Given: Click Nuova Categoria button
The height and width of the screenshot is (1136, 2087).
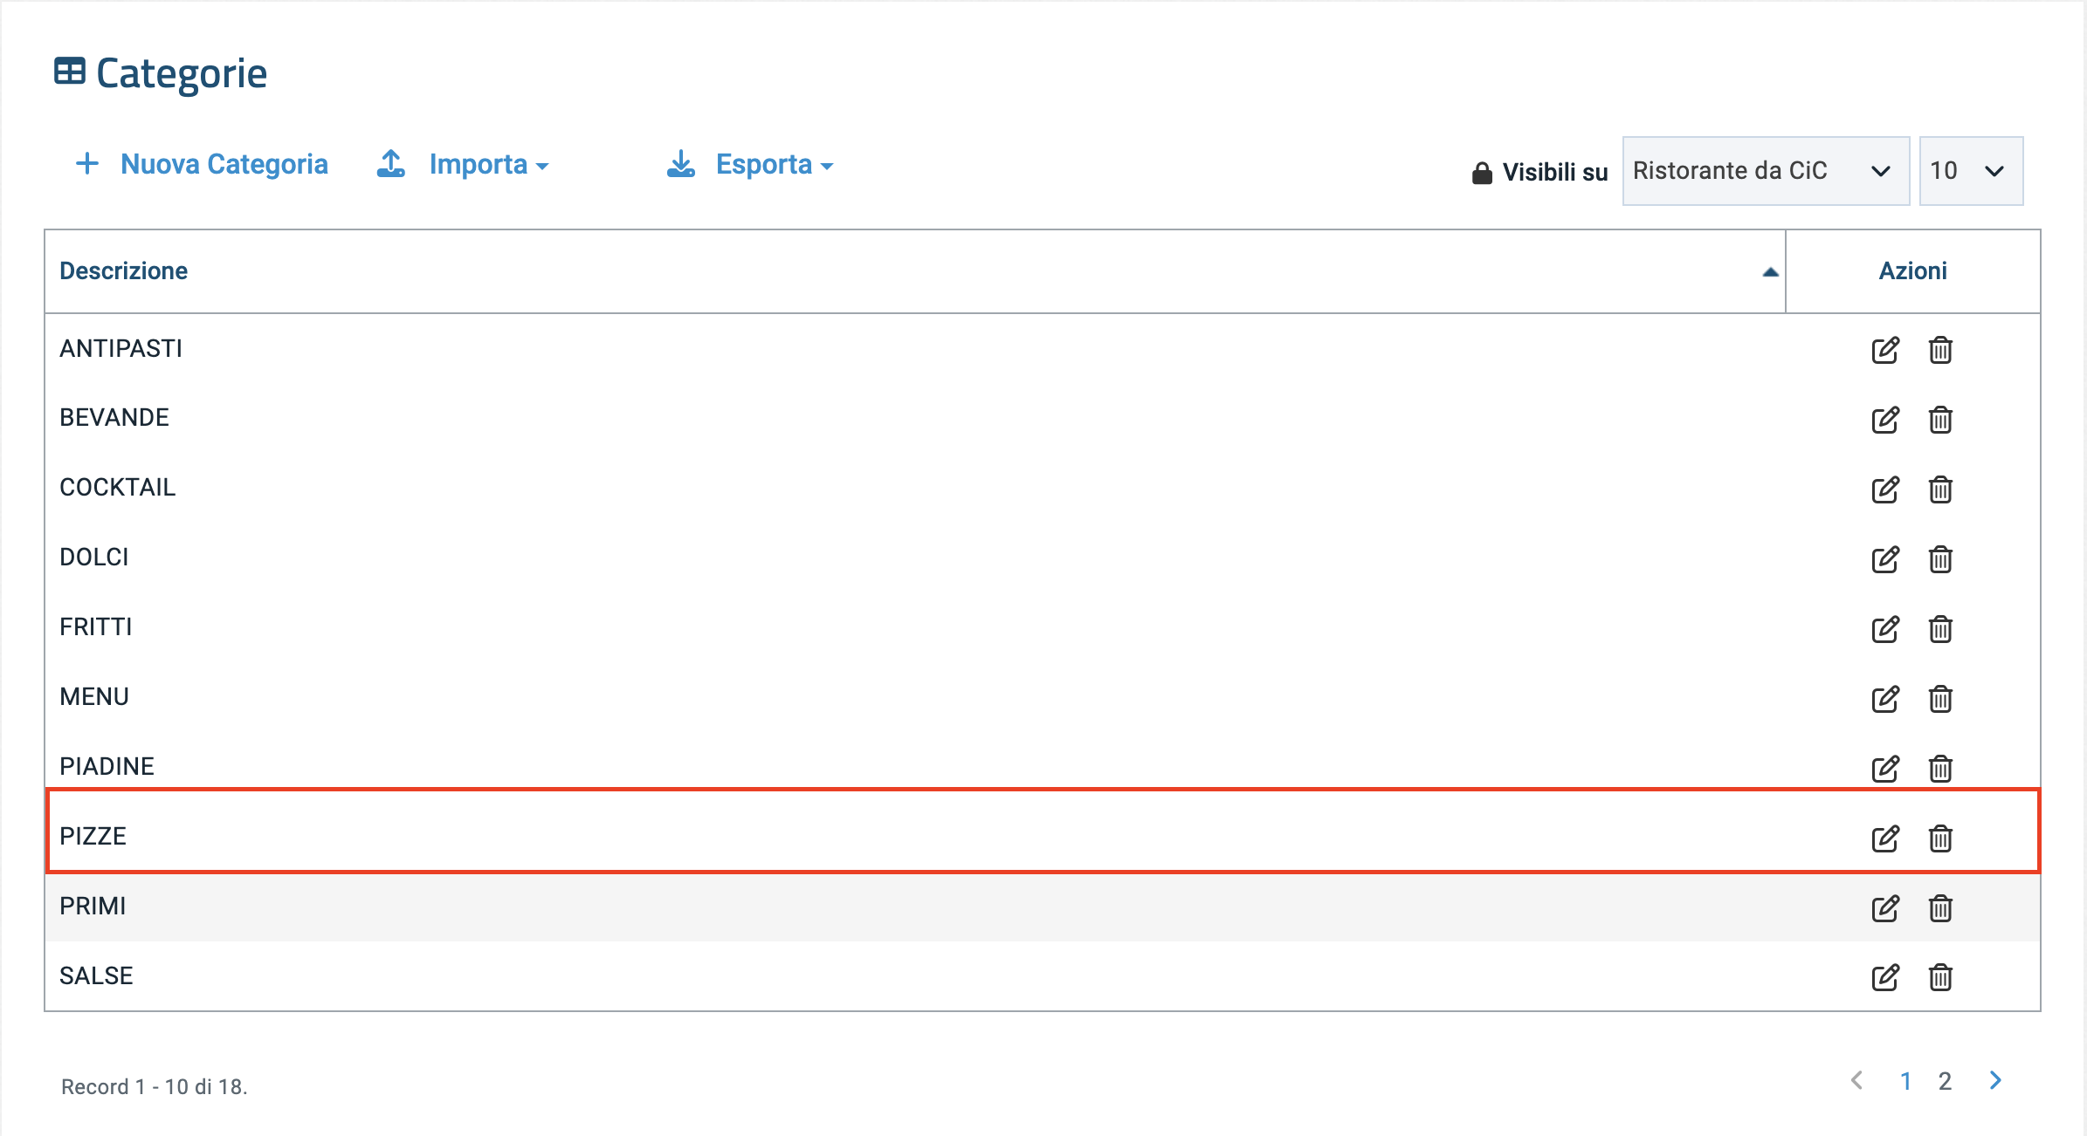Looking at the screenshot, I should click(203, 164).
